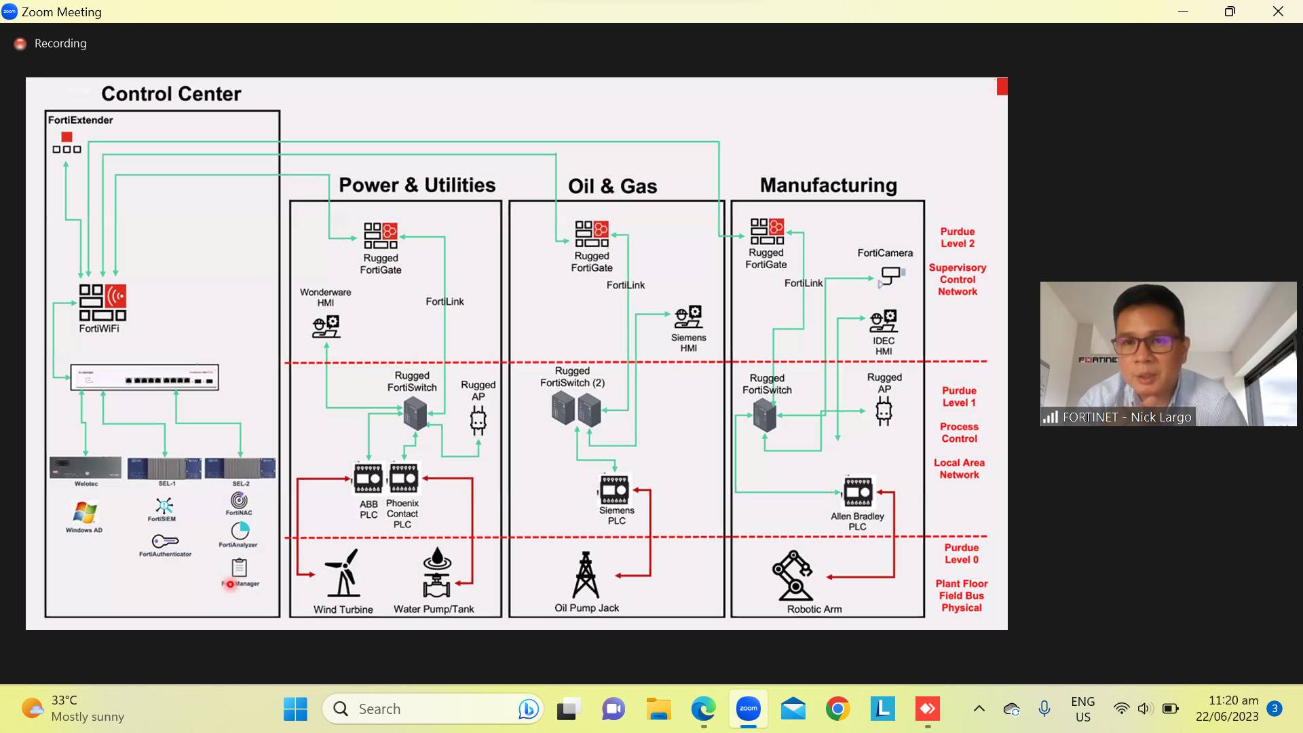Launch Google Chrome from taskbar
This screenshot has height=733, width=1303.
[838, 709]
